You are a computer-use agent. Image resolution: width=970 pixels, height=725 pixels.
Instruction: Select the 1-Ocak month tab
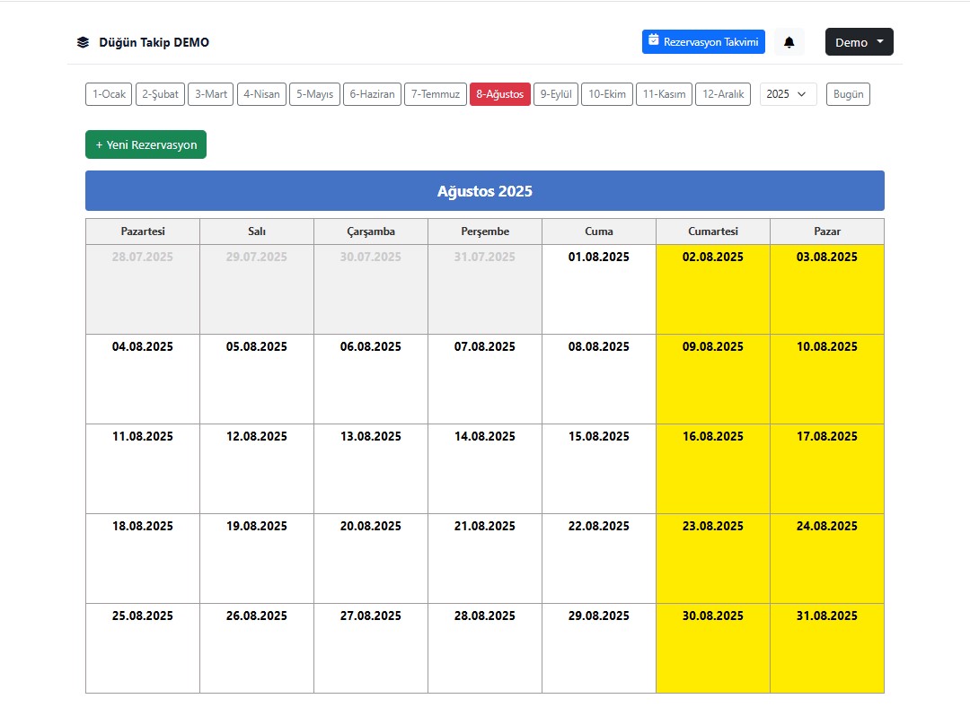click(x=109, y=94)
